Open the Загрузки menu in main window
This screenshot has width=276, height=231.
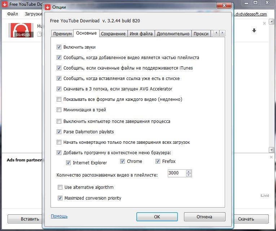point(33,14)
